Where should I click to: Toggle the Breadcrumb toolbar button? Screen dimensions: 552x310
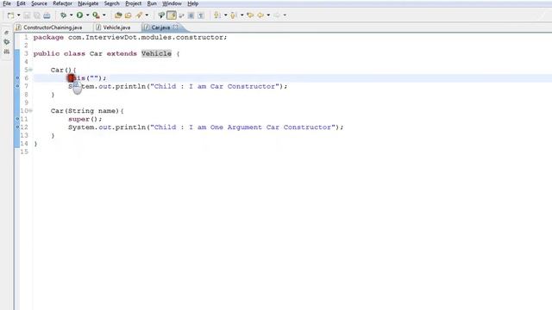pyautogui.click(x=161, y=15)
